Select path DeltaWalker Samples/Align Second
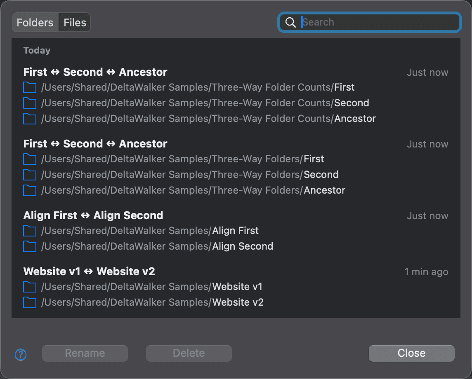The height and width of the screenshot is (379, 472). (157, 246)
